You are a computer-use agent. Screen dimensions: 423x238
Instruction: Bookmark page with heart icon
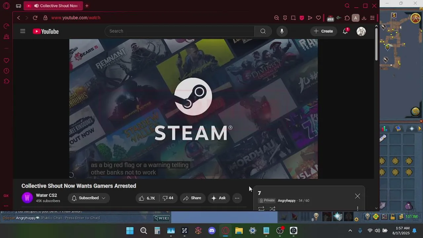point(319,18)
